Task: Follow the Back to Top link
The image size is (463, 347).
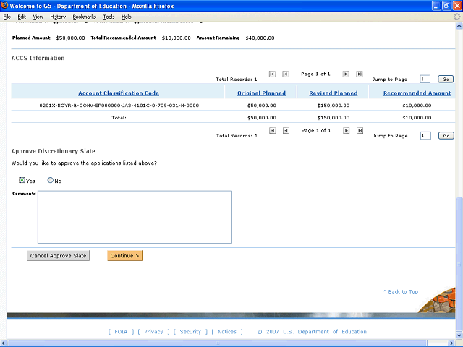Action: point(402,291)
